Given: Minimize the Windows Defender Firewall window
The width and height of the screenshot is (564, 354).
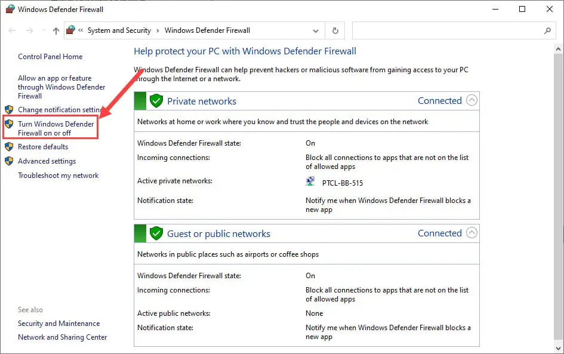Looking at the screenshot, I should tap(495, 9).
